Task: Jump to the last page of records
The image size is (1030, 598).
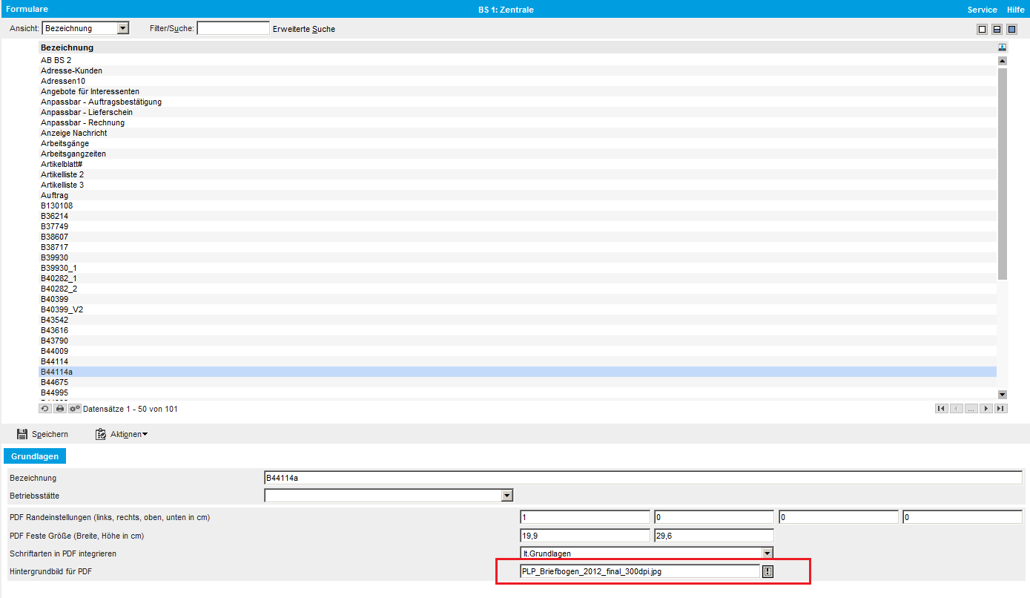Action: [1001, 408]
